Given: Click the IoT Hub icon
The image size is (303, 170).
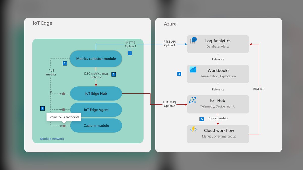Looking at the screenshot, I should pyautogui.click(x=193, y=100).
